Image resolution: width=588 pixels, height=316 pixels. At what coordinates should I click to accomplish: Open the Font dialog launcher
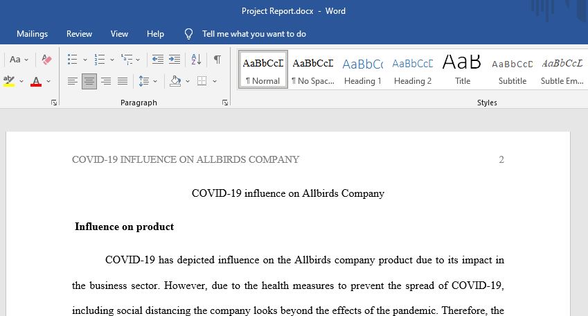[x=54, y=103]
